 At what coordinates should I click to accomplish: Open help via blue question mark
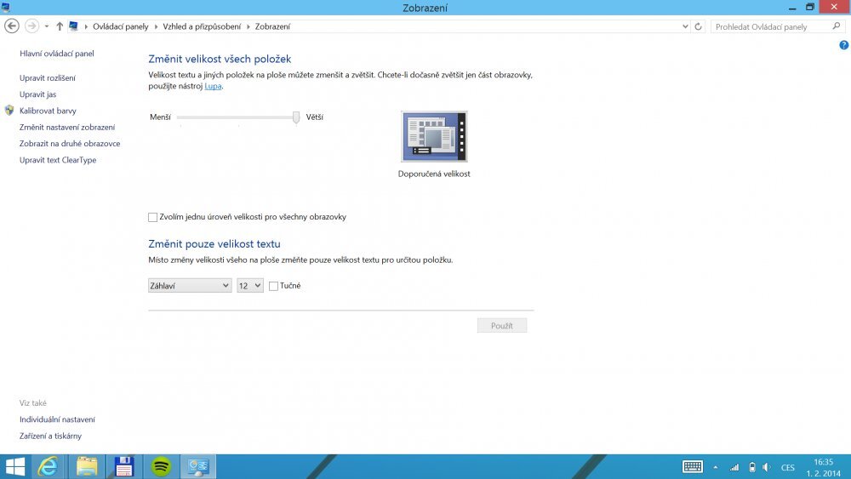pos(843,45)
